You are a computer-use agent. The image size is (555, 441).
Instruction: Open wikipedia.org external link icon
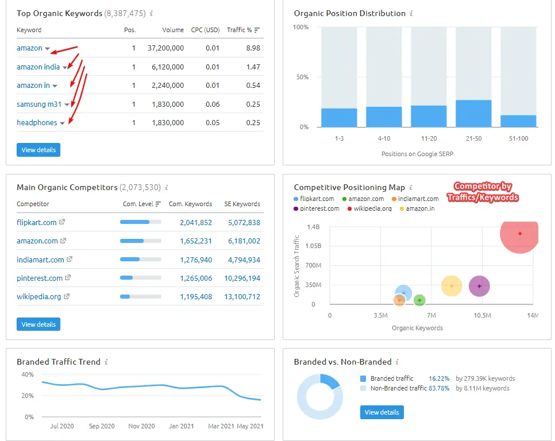click(x=66, y=296)
